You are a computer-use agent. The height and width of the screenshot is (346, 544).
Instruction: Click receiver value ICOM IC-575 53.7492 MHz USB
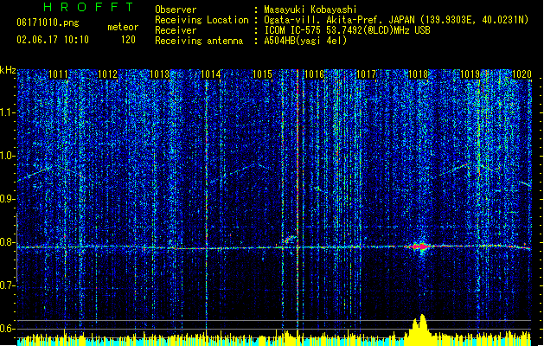coord(347,30)
